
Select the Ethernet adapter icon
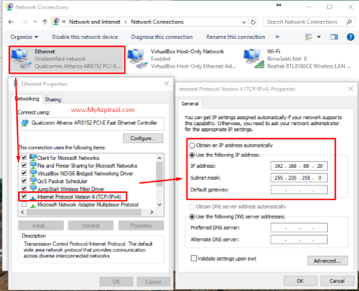[x=21, y=59]
